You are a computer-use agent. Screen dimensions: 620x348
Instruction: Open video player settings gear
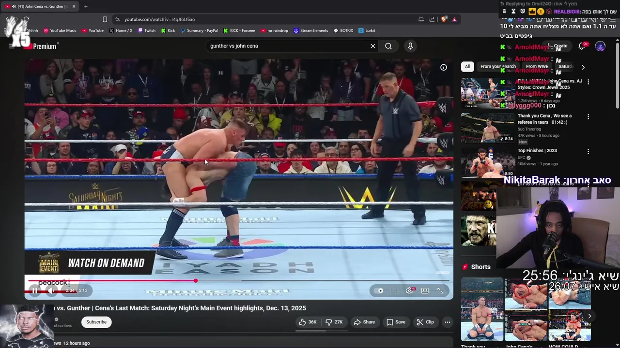coord(410,290)
